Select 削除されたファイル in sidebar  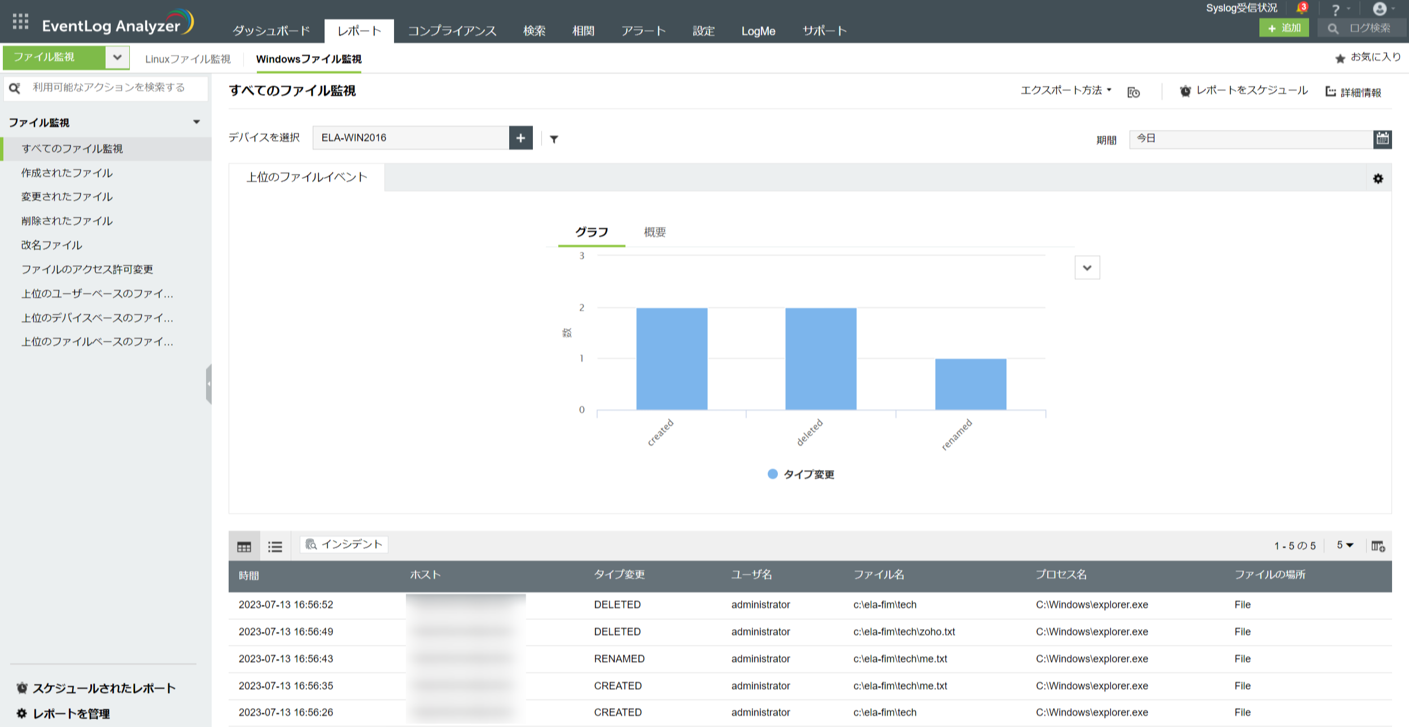point(67,221)
